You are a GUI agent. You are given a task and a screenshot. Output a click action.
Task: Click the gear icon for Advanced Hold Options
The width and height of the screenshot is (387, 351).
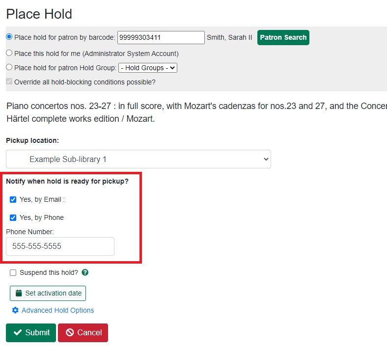pyautogui.click(x=15, y=310)
